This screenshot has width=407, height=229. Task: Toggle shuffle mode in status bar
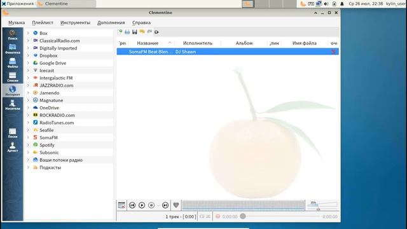coord(208,216)
